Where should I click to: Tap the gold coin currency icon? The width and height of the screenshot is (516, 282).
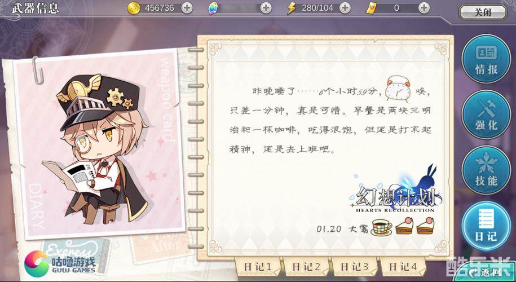(134, 8)
